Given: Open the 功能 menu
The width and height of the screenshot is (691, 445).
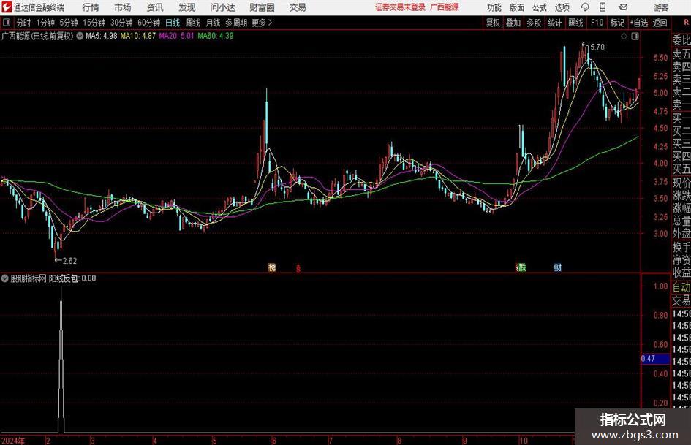Looking at the screenshot, I should coord(494,7).
